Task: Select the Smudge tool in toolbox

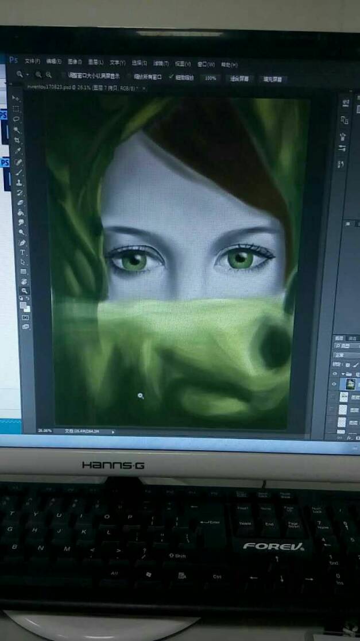Action: (x=21, y=222)
